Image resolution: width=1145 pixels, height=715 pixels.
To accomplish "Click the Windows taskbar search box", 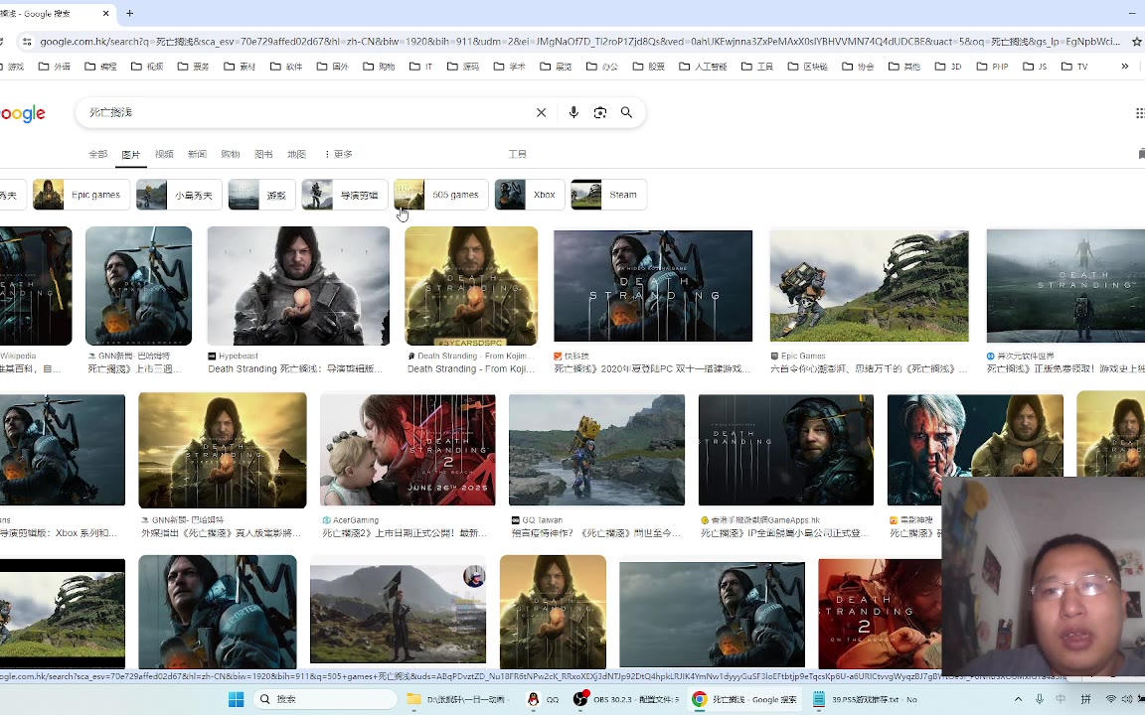I will click(325, 699).
